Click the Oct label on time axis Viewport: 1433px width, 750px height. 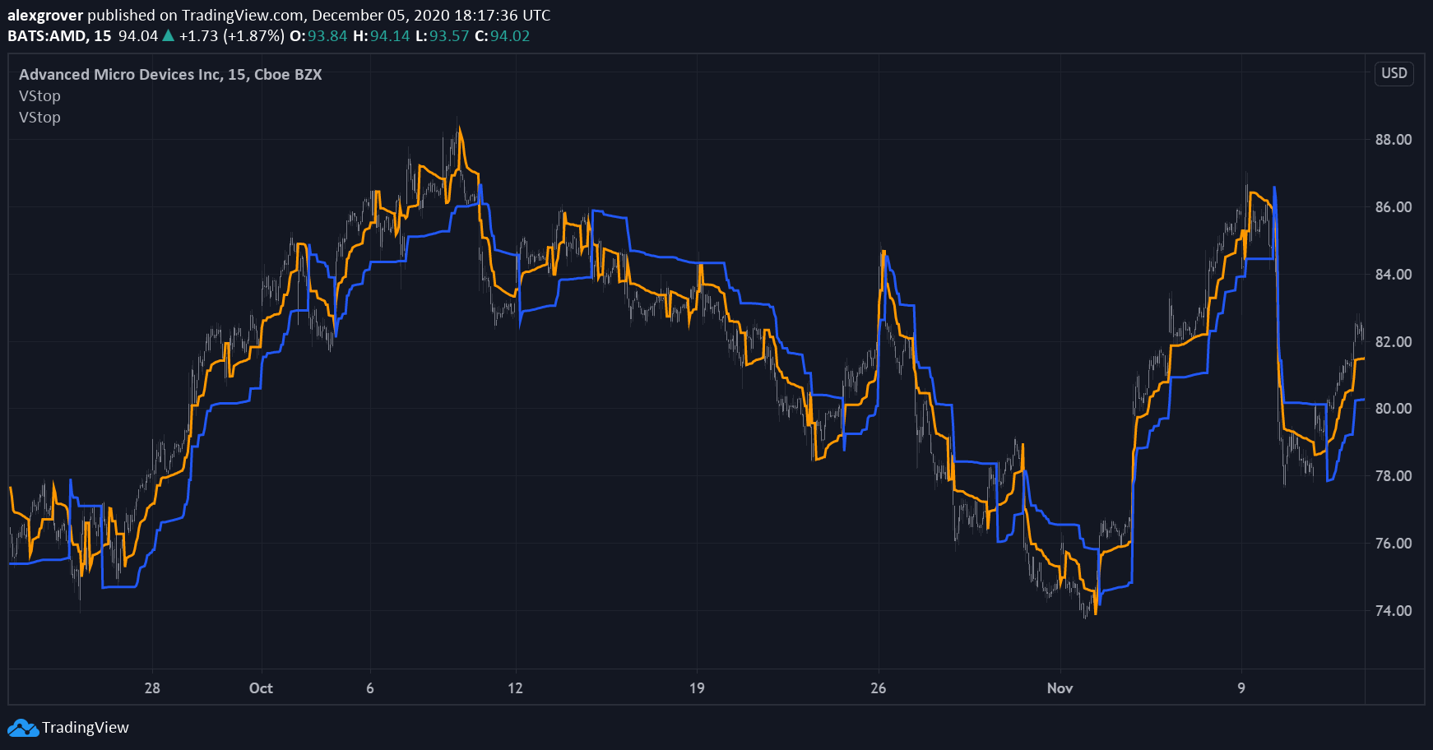coord(261,688)
